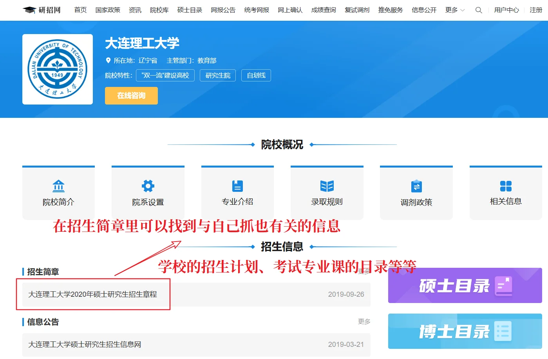The height and width of the screenshot is (359, 548).
Task: Click 更多 beside 招生简章 heading
Action: click(364, 271)
